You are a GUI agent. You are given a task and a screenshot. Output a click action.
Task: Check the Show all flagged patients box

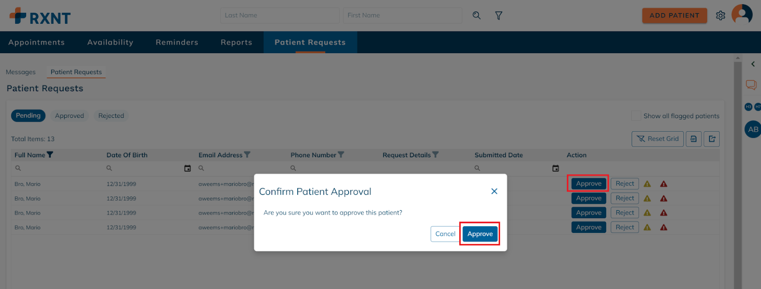click(636, 116)
